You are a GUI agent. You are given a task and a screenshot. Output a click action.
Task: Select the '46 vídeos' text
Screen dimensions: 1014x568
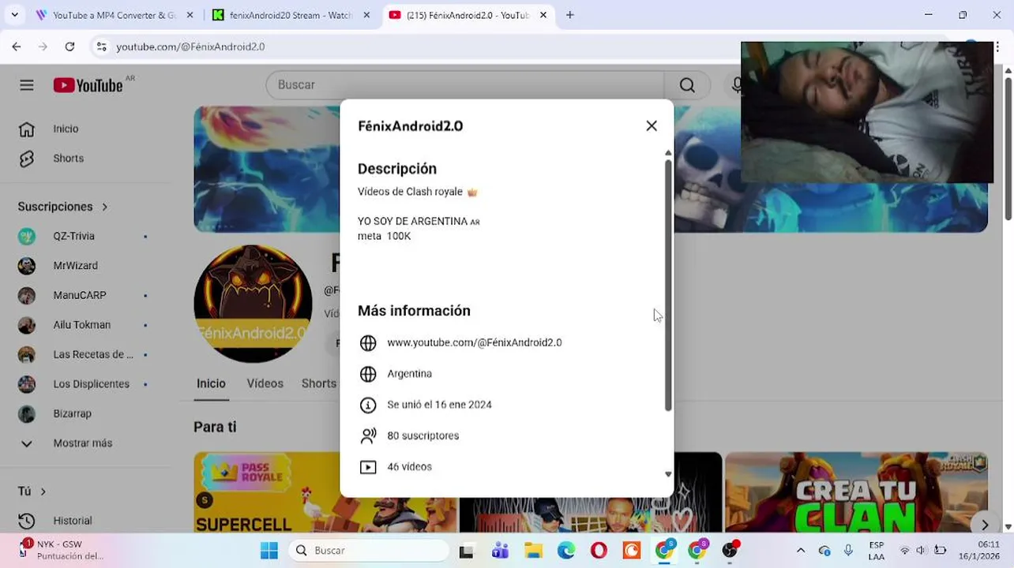409,467
